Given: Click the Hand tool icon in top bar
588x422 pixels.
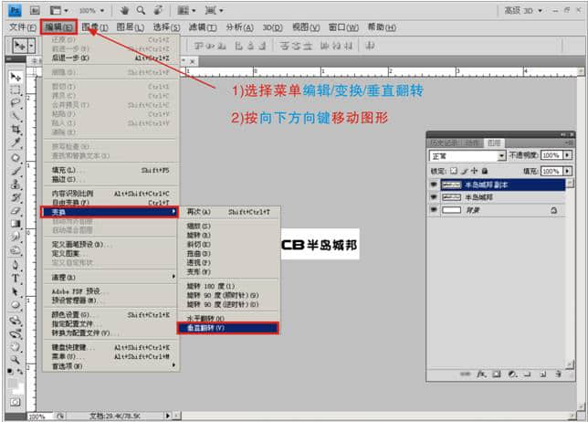Looking at the screenshot, I should point(127,9).
